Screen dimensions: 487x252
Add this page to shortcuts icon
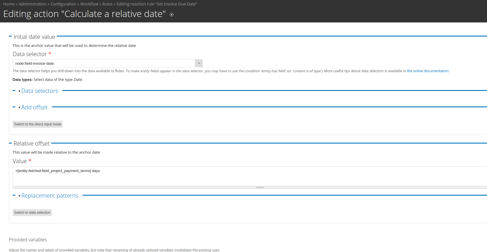(x=172, y=15)
